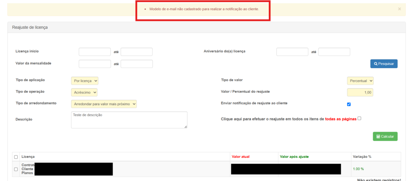Dismiss the alert with the X icon

[x=399, y=9]
